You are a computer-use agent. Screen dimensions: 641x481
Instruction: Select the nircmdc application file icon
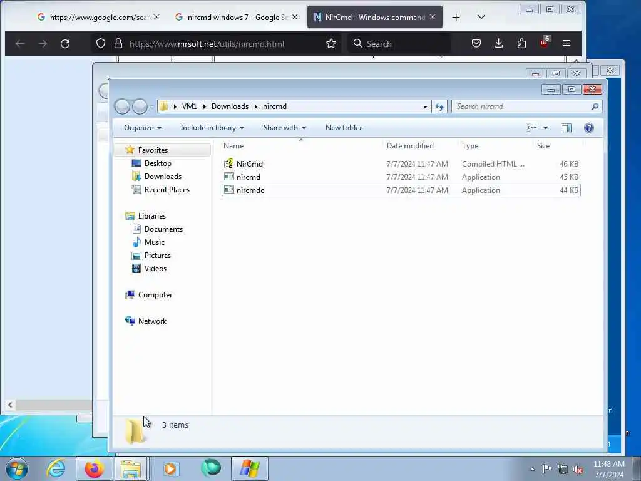tap(229, 190)
